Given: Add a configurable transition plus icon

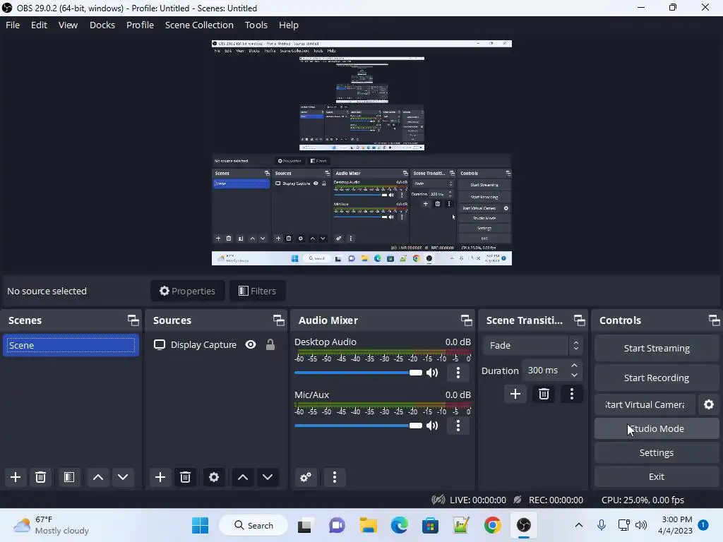Looking at the screenshot, I should click(515, 394).
